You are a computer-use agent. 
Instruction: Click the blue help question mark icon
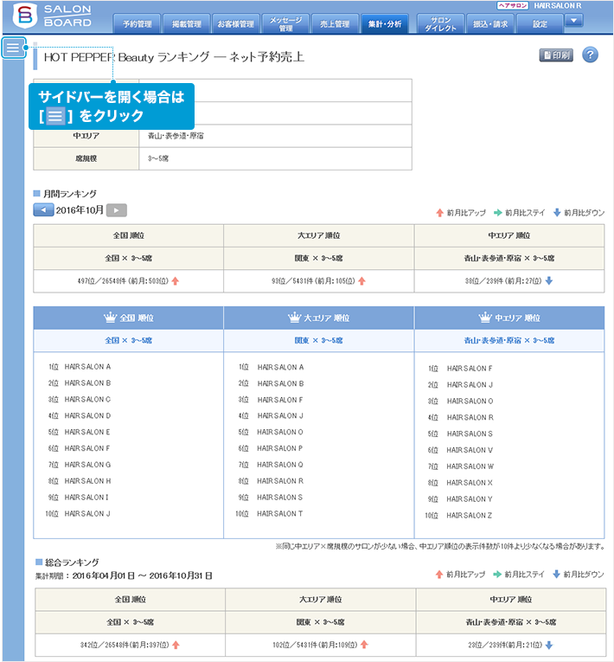591,55
